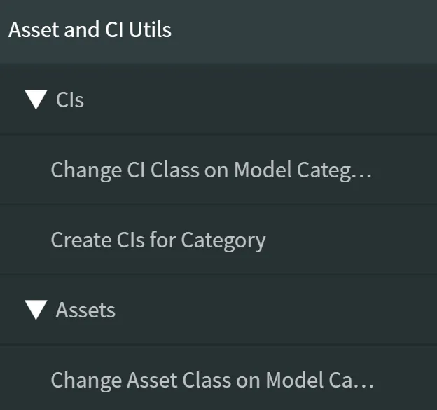Click the CIs group label
Screen dimensions: 437x410
click(70, 100)
